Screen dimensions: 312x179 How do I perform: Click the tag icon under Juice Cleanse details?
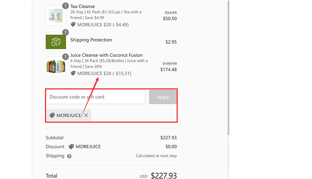click(x=73, y=73)
